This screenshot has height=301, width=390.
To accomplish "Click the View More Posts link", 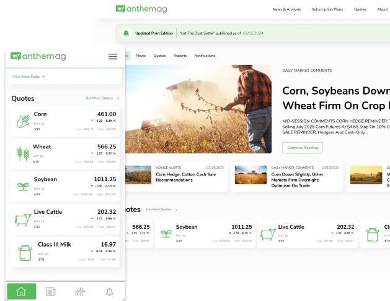I will 26,77.
